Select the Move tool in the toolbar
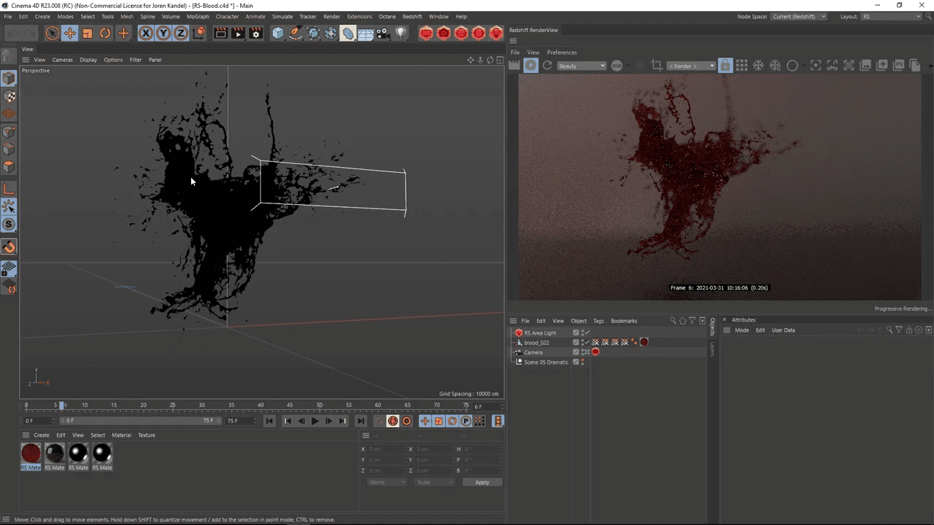The image size is (934, 525). coord(70,33)
